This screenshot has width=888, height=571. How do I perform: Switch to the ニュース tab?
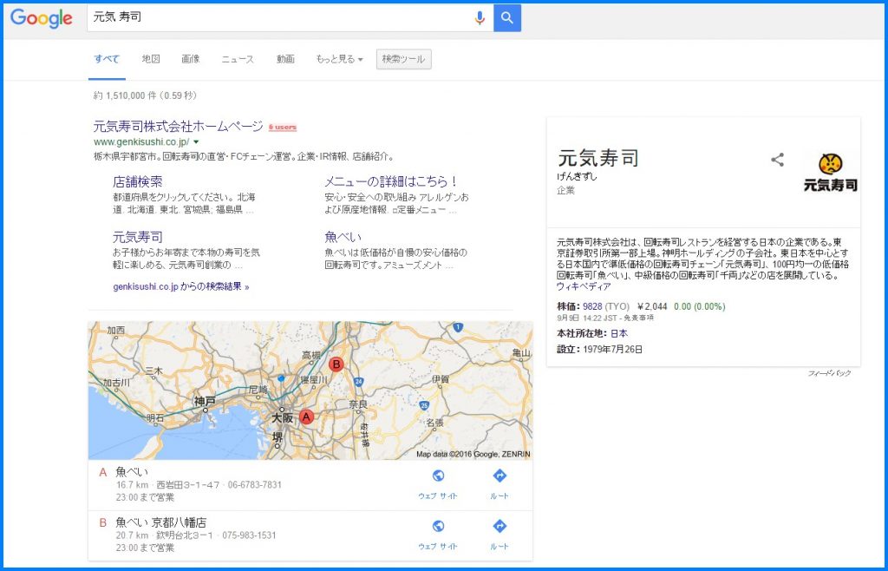point(238,59)
